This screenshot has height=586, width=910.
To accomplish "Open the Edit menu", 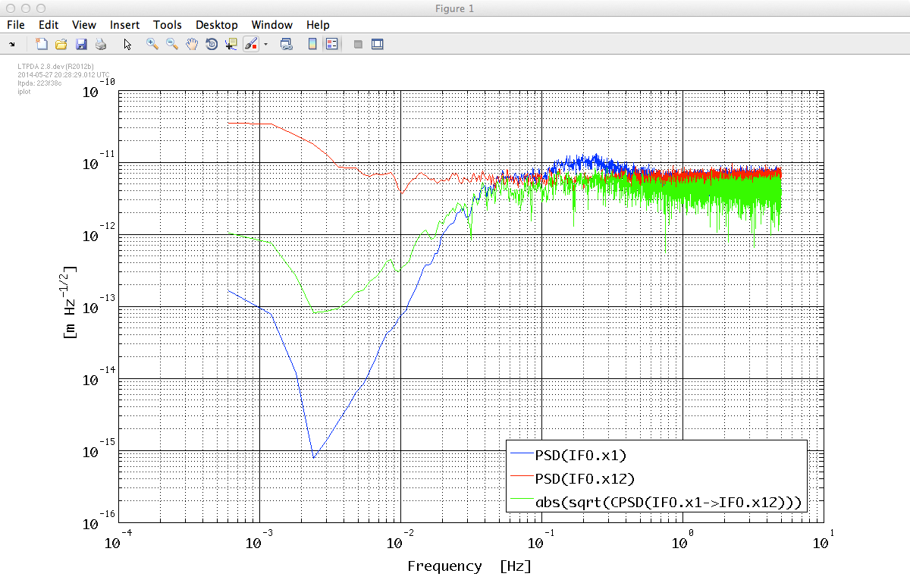I will (x=49, y=25).
